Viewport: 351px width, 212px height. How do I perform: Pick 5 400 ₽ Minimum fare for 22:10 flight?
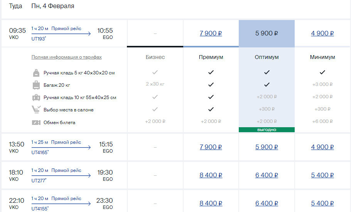tap(322, 203)
